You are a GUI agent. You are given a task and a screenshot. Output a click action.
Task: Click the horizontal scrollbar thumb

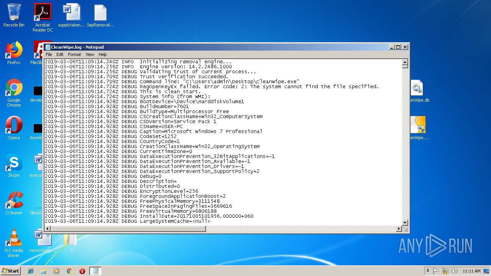[128, 229]
